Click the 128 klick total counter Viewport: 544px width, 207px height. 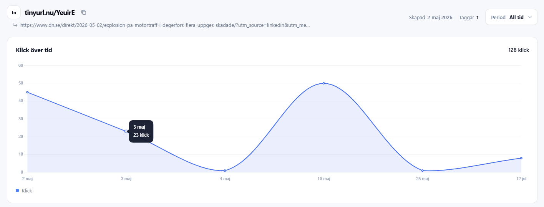coord(519,50)
